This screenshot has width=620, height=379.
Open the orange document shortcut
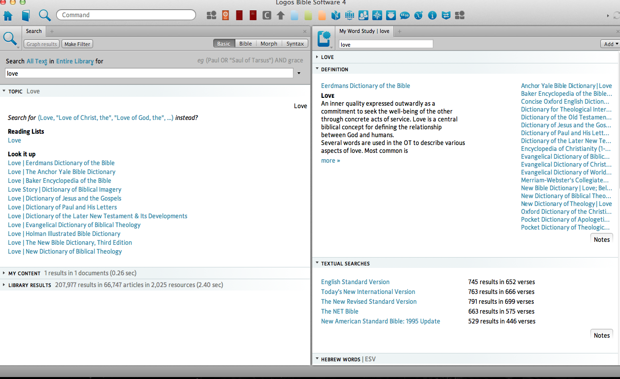tap(322, 15)
